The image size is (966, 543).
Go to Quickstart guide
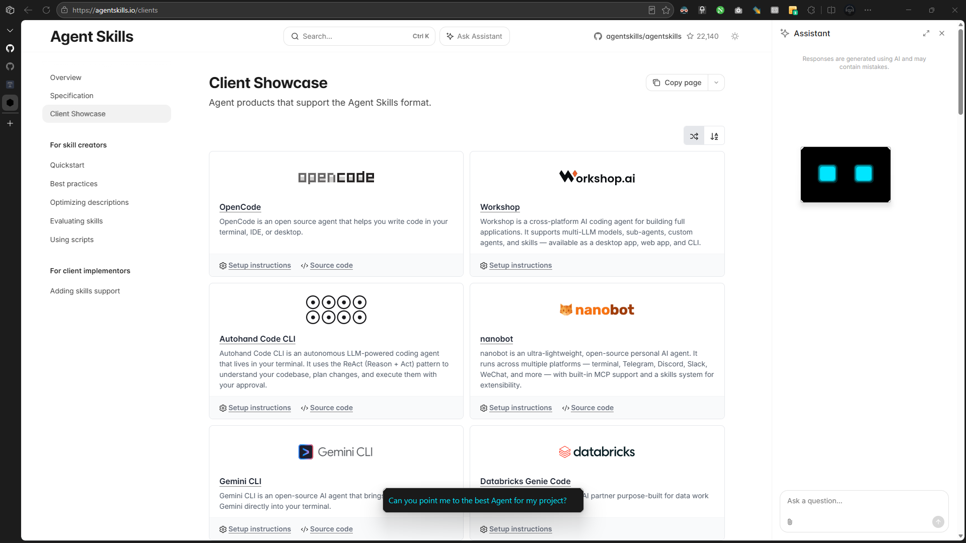[67, 165]
